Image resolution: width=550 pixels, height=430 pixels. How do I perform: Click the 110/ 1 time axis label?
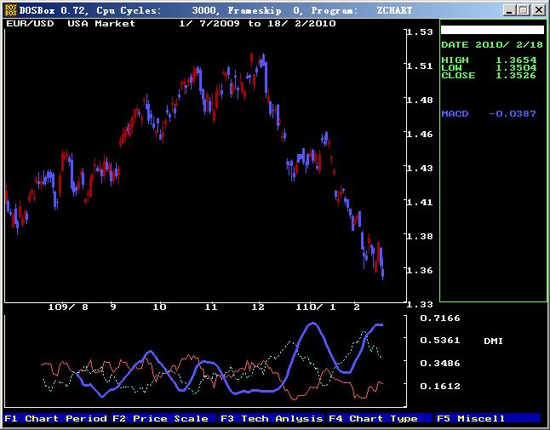point(316,307)
